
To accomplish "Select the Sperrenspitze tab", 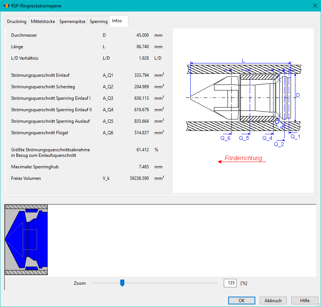I will tap(72, 21).
